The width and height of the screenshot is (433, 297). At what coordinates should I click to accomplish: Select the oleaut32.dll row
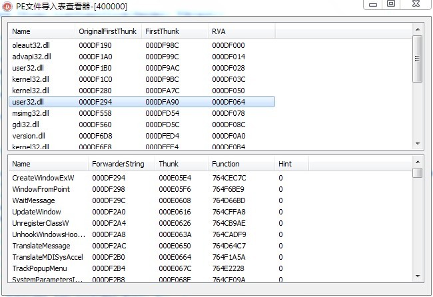click(x=142, y=45)
